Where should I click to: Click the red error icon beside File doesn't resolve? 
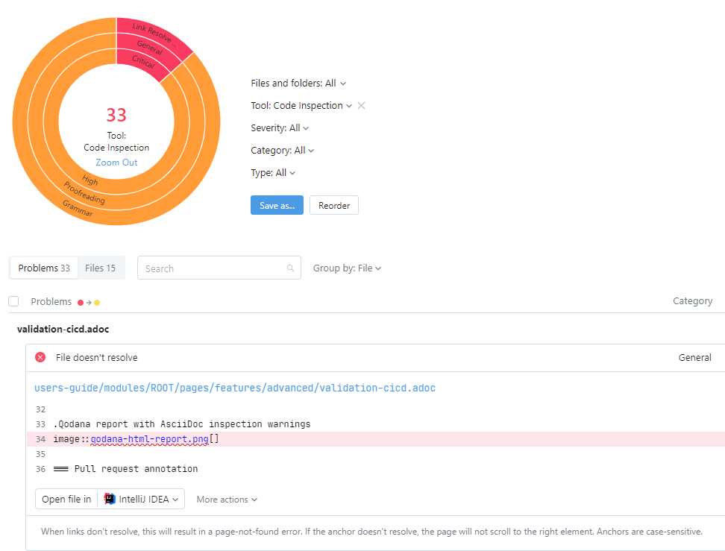pos(41,357)
